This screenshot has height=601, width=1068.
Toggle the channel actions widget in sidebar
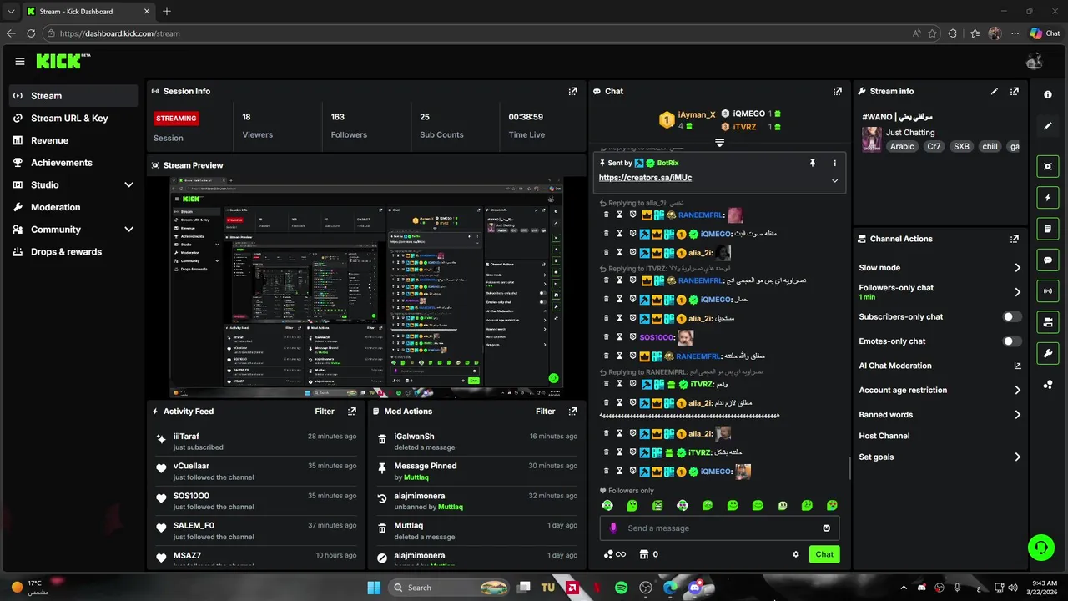[x=1048, y=322]
